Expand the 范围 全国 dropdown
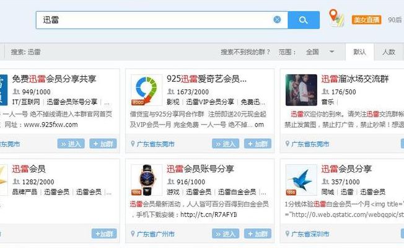The height and width of the screenshot is (248, 404). point(320,52)
